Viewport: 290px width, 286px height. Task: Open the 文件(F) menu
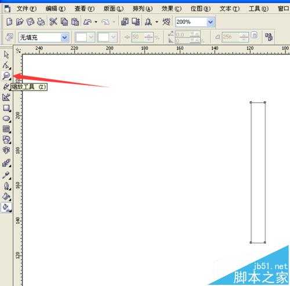click(x=26, y=9)
